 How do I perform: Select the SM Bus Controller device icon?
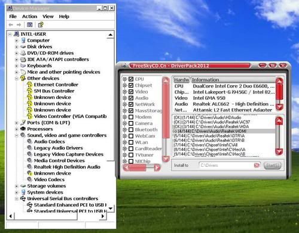click(29, 91)
